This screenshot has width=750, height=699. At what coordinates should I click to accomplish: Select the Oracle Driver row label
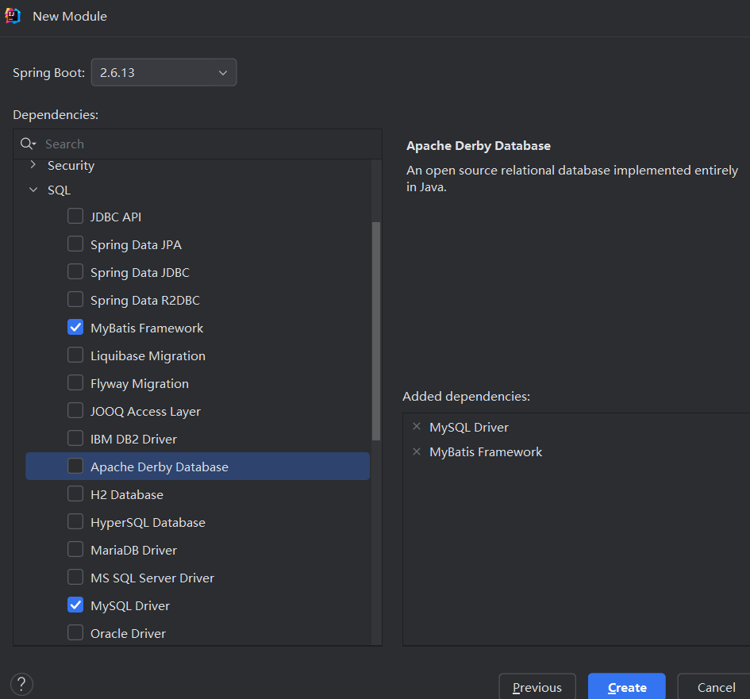[128, 633]
